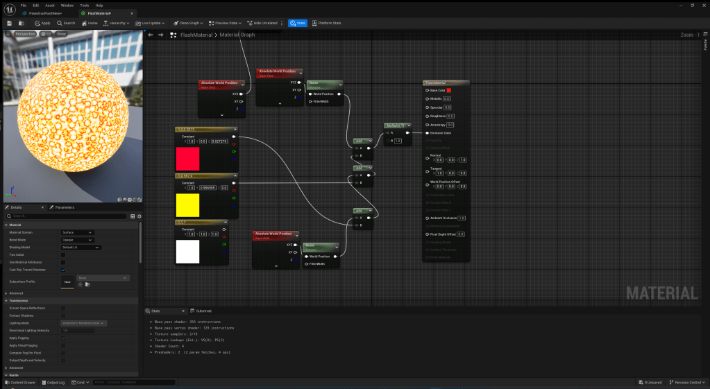Viewport: 710px width, 389px height.
Task: Open the Details panel settings gear
Action: [139, 216]
